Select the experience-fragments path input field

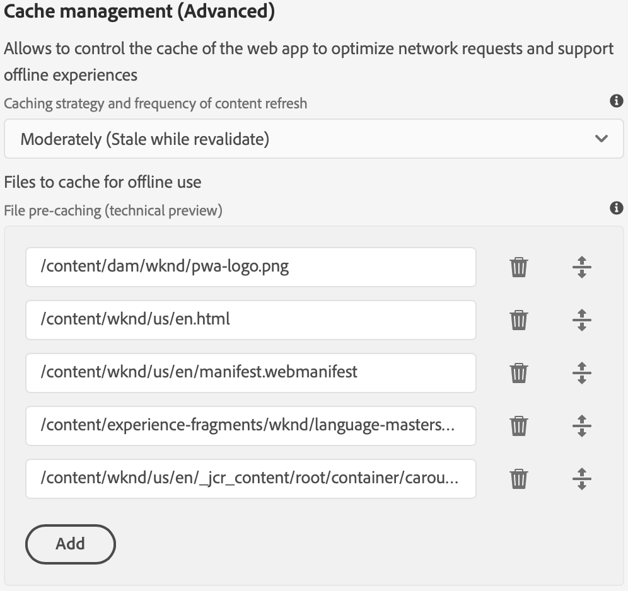coord(252,426)
